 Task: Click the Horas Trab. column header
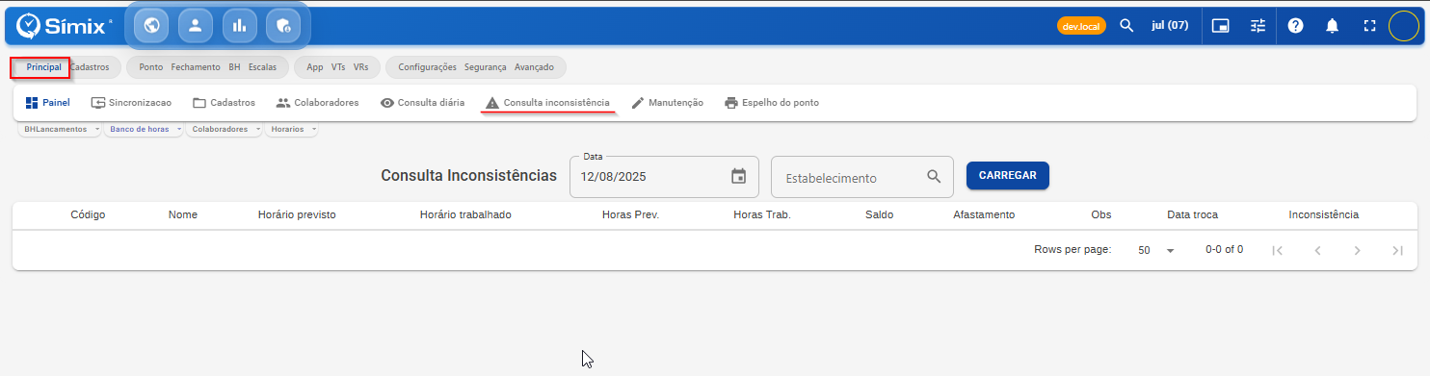[x=762, y=214]
